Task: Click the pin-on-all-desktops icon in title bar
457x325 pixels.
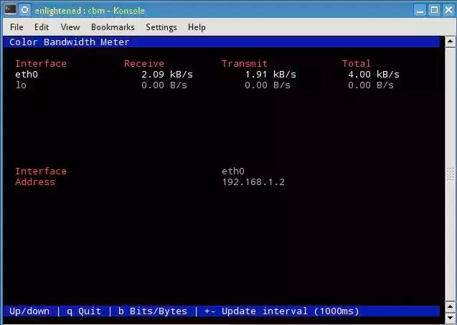Action: coord(25,9)
